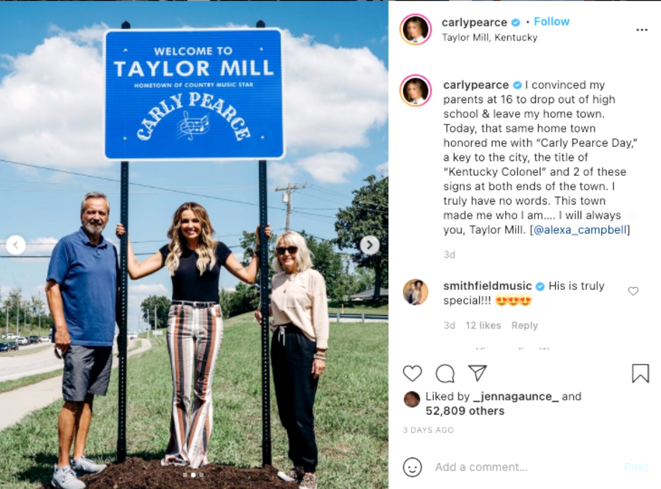The width and height of the screenshot is (661, 489).
Task: Open three-dot more options menu
Action: (x=642, y=30)
